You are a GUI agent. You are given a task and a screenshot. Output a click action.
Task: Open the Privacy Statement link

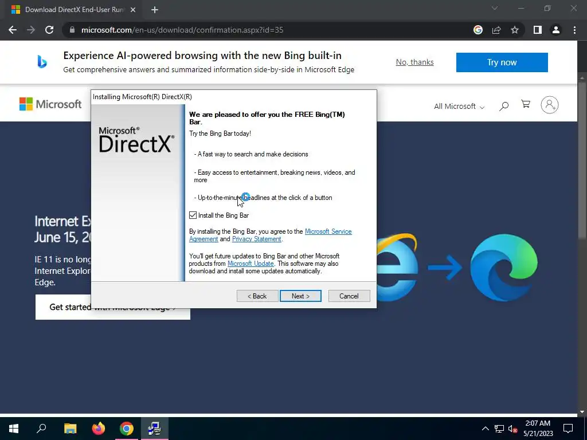(256, 239)
